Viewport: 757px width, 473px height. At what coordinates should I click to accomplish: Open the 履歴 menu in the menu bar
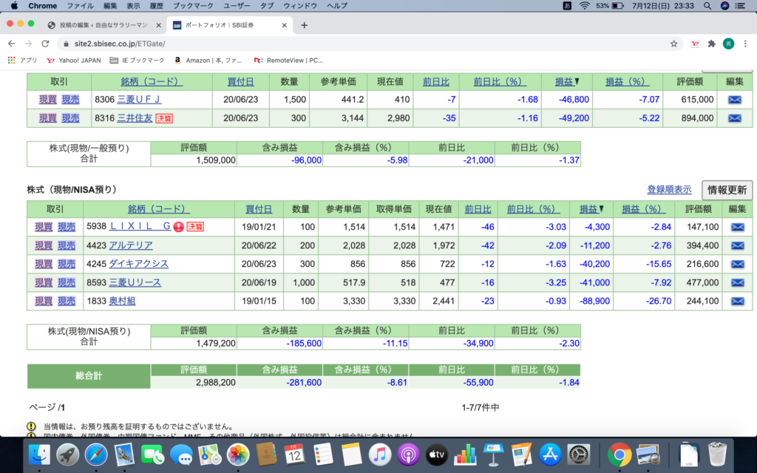pos(157,6)
